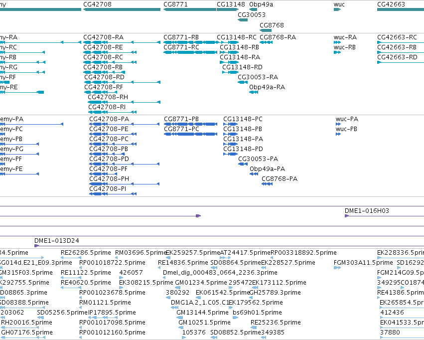Select transcript CG42663-RC
The height and width of the screenshot is (340, 424).
tap(401, 42)
